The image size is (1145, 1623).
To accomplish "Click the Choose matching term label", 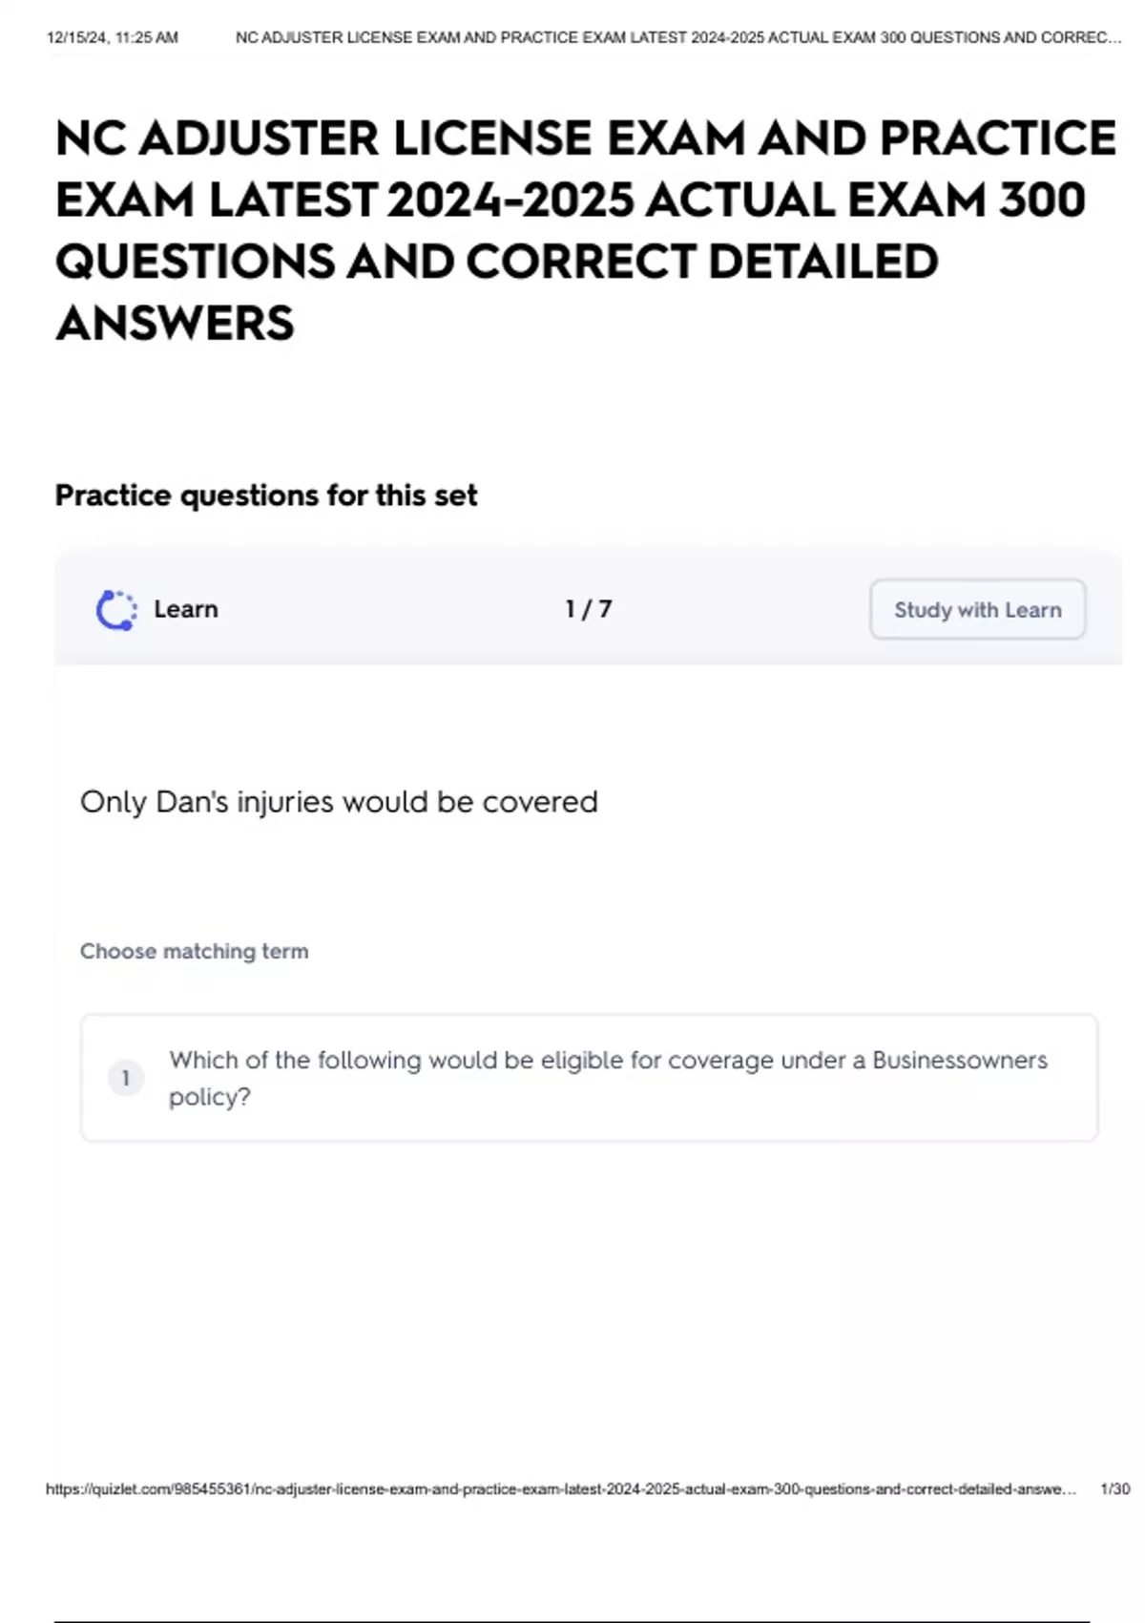I will [194, 951].
